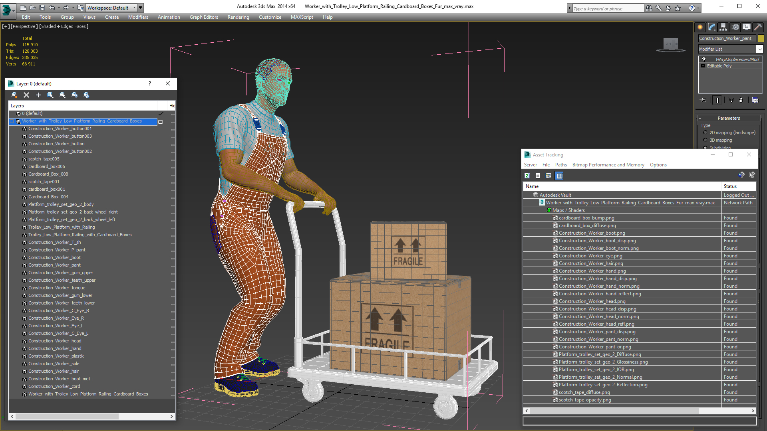Toggle hide column for scotch_tape005 row
Screen dimensions: 767x431
point(173,159)
